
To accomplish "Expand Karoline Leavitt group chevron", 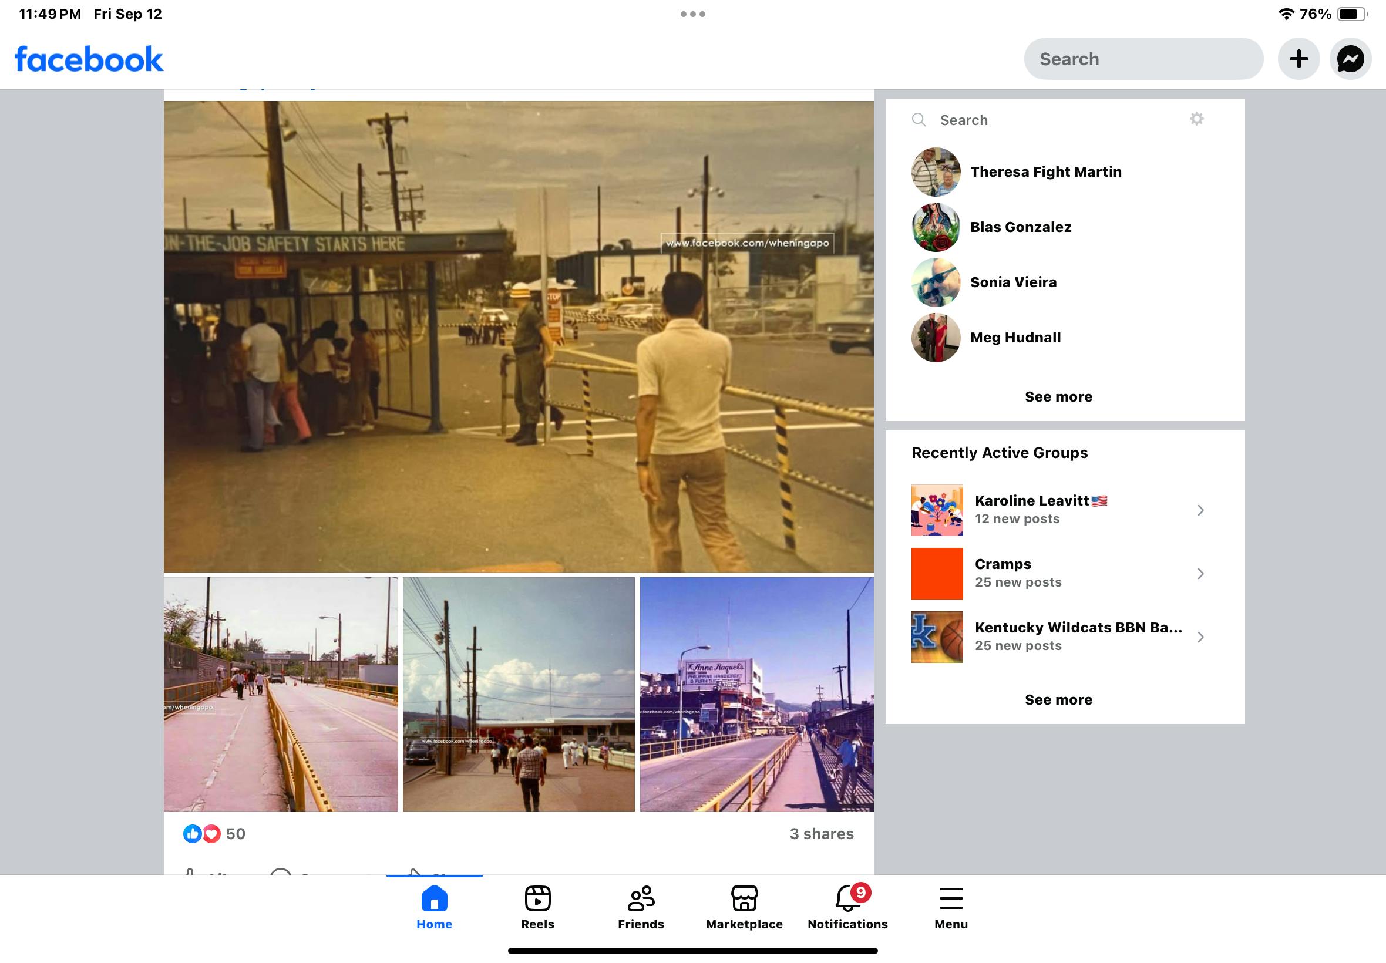I will coord(1200,510).
